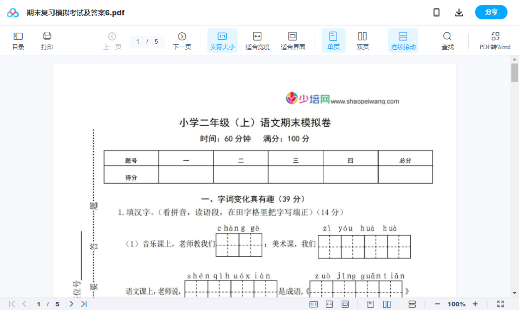Fit the page to width with 适合宽度
The image size is (519, 310).
point(257,40)
